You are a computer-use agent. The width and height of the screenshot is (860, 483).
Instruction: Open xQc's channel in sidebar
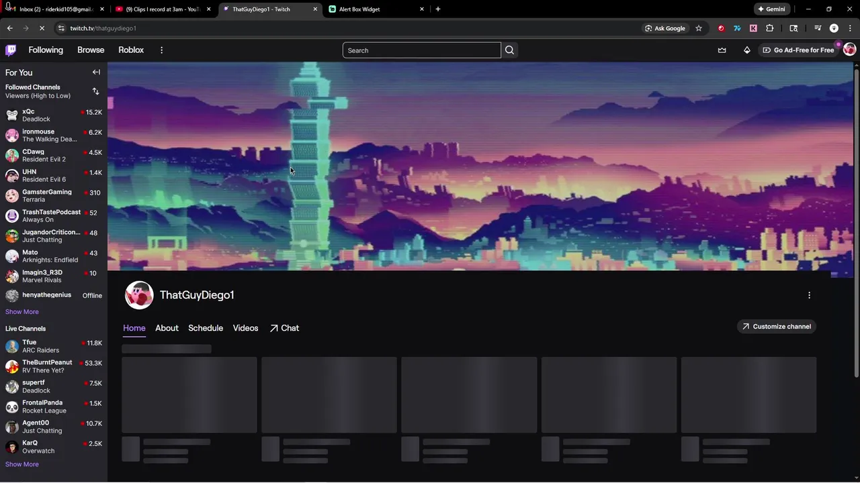pyautogui.click(x=54, y=115)
